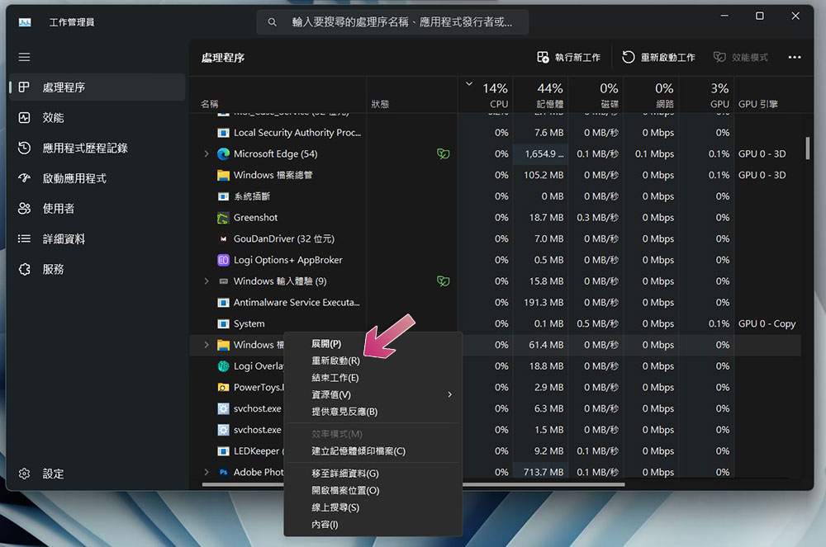Expand the Adobe Photoshop process group
This screenshot has width=826, height=547.
tap(206, 472)
